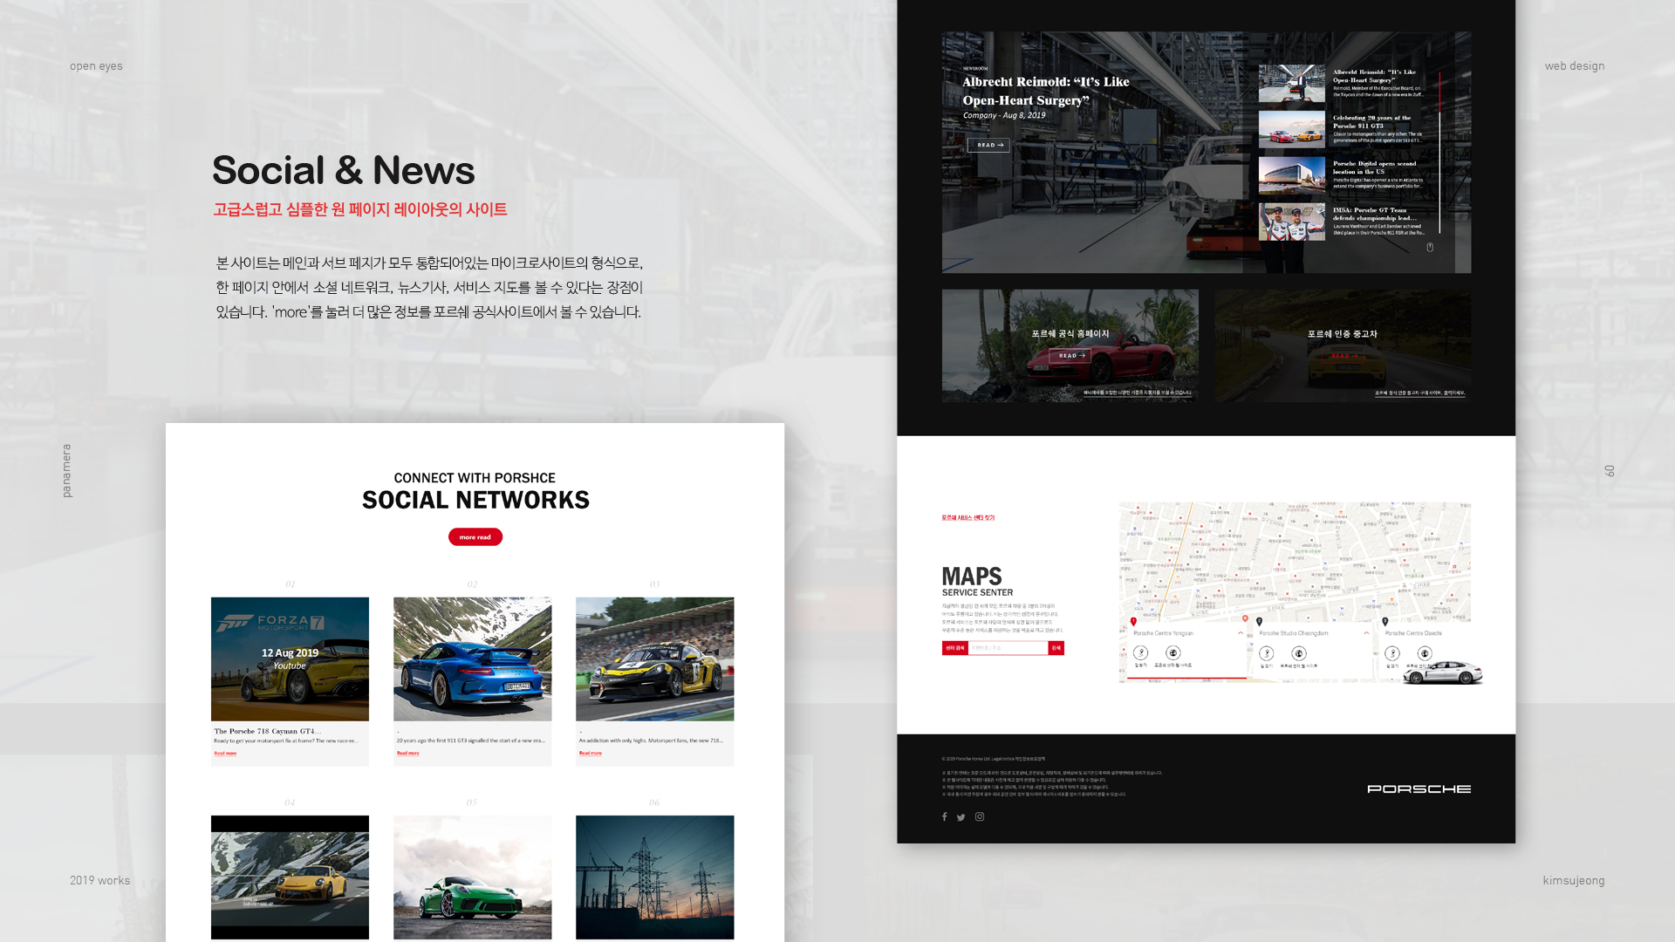1675x942 pixels.
Task: Collapse the Porsche Centre Yongsan card
Action: [x=1241, y=633]
